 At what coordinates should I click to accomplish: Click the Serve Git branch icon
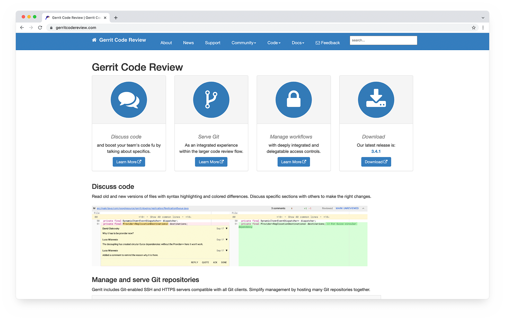(x=211, y=100)
